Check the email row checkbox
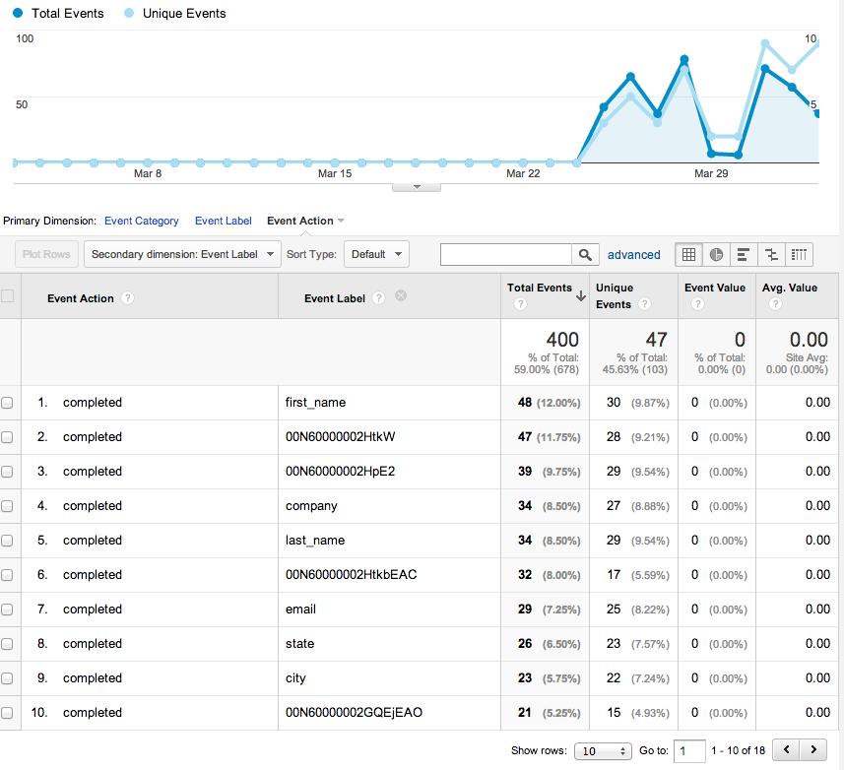The height and width of the screenshot is (770, 844). 7,610
